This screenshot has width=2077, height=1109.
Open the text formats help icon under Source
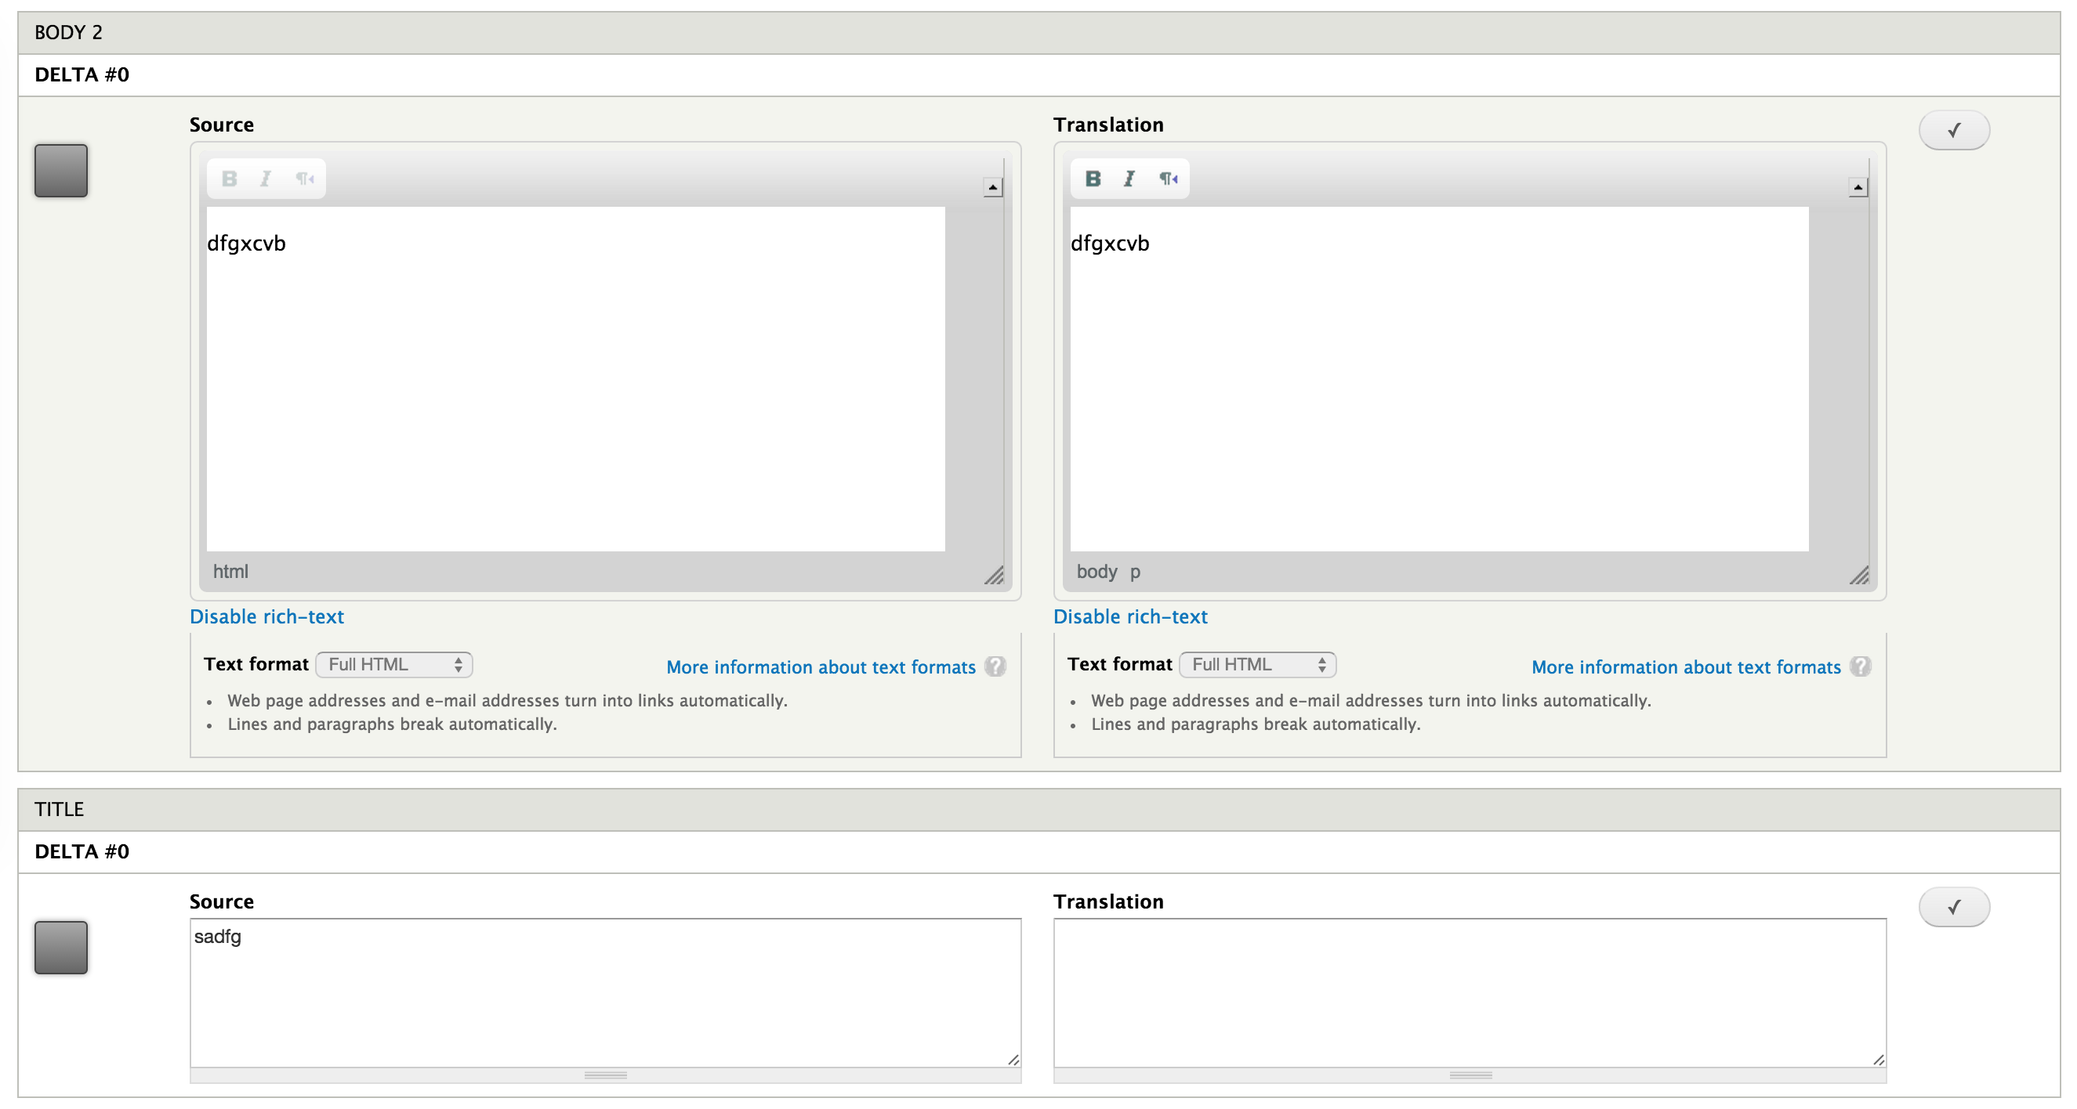pyautogui.click(x=997, y=666)
